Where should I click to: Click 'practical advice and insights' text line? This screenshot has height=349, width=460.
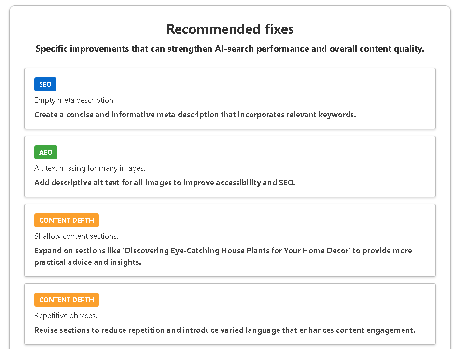tap(87, 262)
